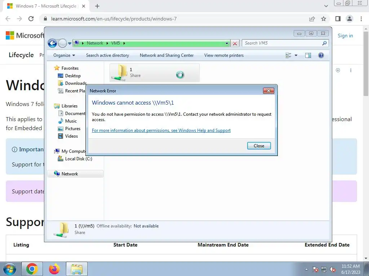This screenshot has height=276, width=369.
Task: Stop loading with red X in address bar
Action: (x=235, y=43)
